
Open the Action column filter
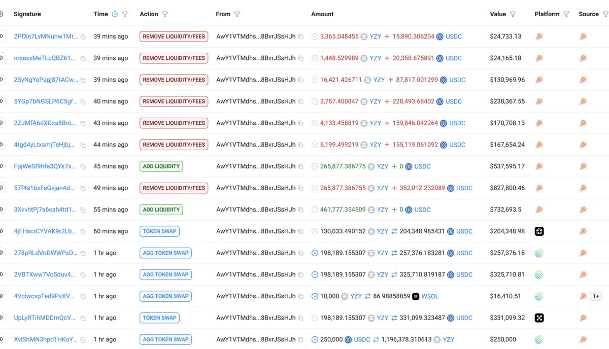[165, 14]
